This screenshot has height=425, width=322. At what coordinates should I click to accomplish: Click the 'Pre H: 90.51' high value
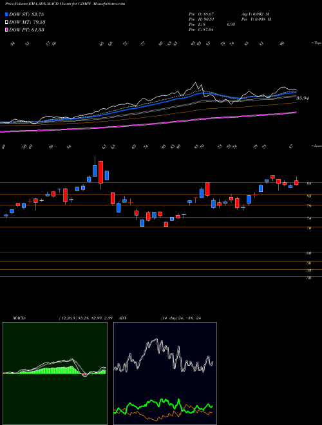202,19
